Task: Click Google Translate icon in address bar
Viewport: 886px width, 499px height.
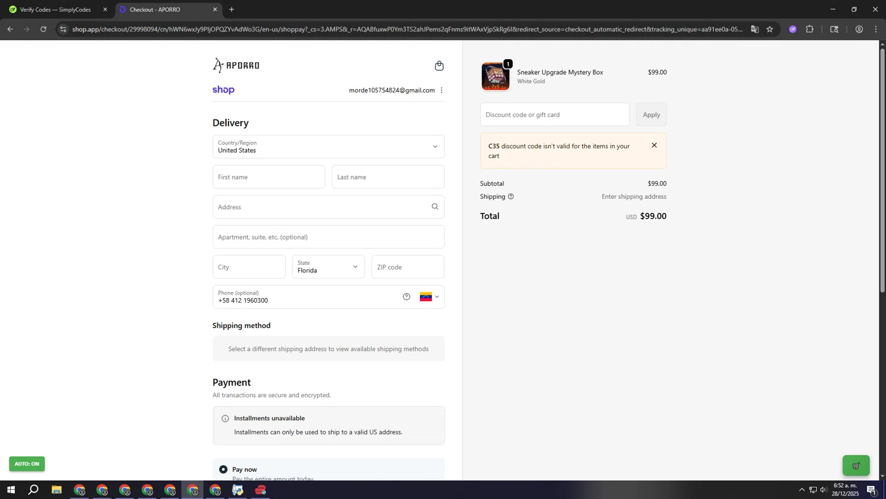Action: click(754, 29)
